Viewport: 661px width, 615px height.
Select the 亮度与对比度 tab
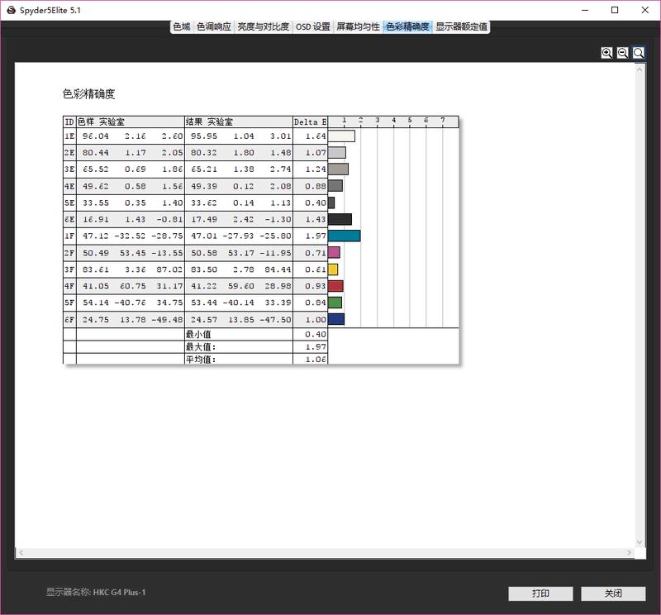(x=263, y=26)
